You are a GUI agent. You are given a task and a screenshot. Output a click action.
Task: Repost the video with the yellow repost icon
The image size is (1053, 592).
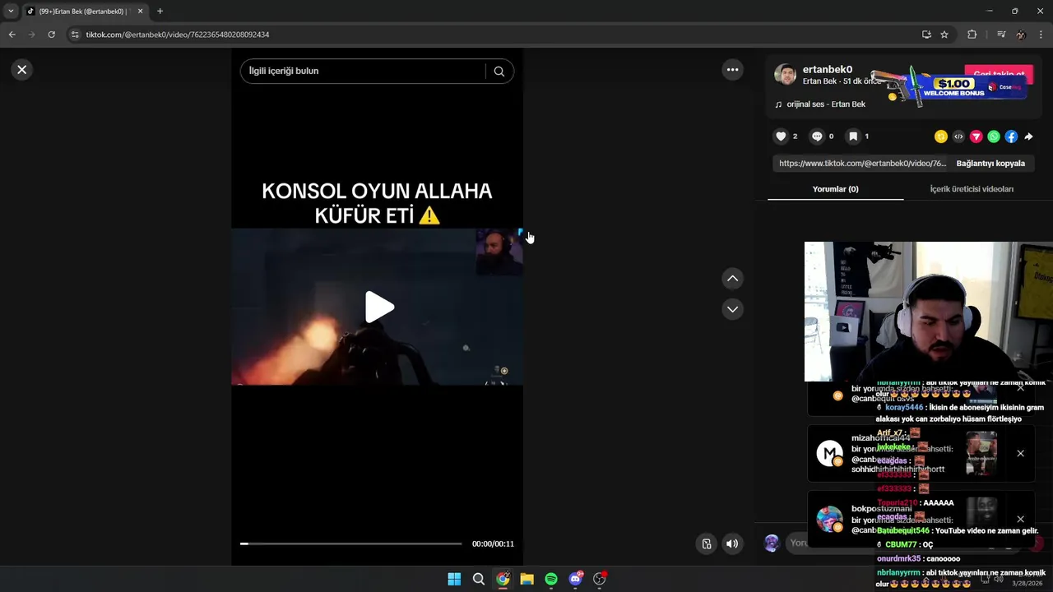(x=941, y=136)
